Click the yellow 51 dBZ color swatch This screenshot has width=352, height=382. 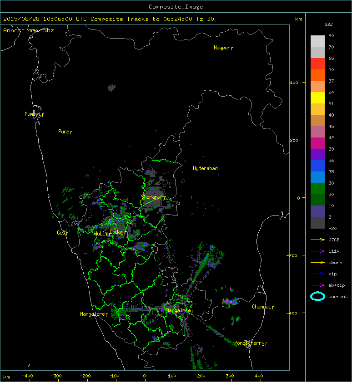[x=317, y=98]
